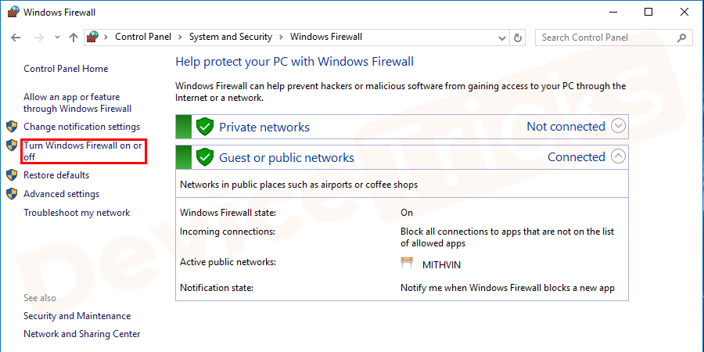Click the Windows Firewall title bar icon
Image resolution: width=704 pixels, height=352 pixels.
[13, 12]
